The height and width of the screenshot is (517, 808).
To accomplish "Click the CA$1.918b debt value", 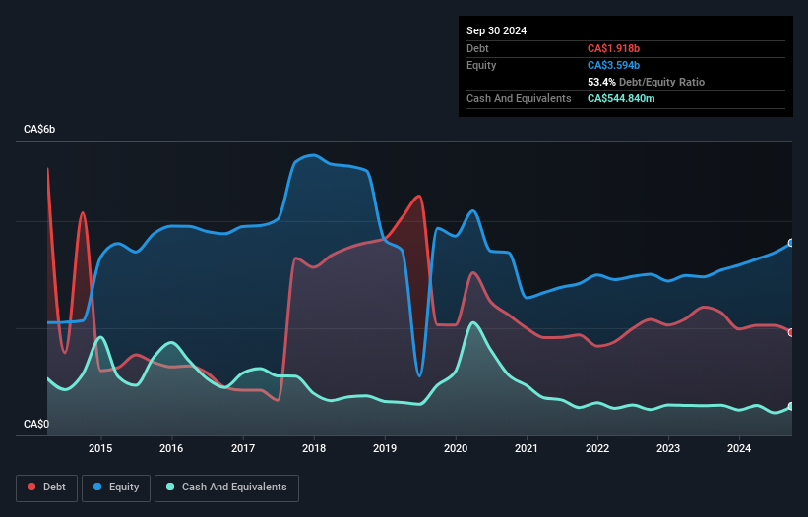I will 613,48.
